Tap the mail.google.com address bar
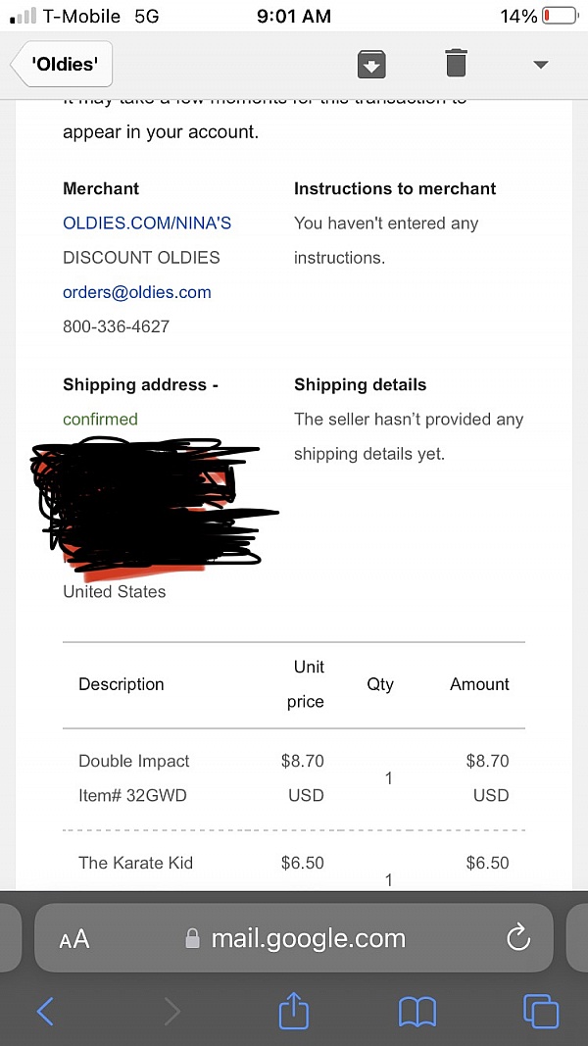This screenshot has width=588, height=1046. [308, 939]
